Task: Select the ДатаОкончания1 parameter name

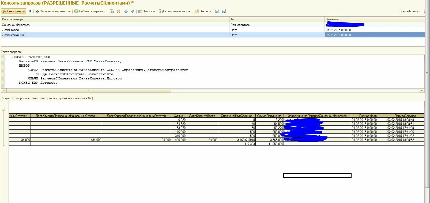Action: coord(14,35)
